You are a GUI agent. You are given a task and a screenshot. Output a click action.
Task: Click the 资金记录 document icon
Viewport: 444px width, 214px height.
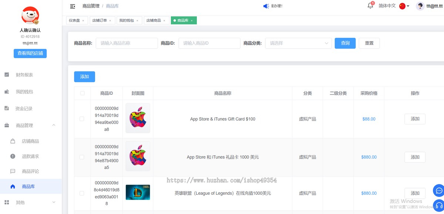[7, 108]
